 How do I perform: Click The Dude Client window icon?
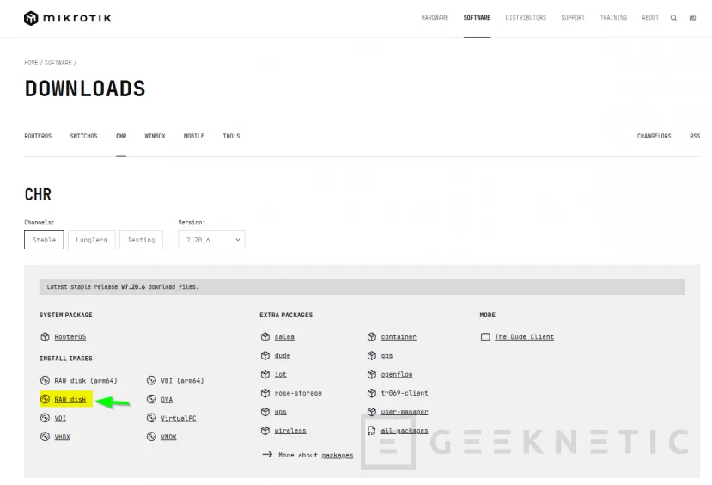[485, 337]
